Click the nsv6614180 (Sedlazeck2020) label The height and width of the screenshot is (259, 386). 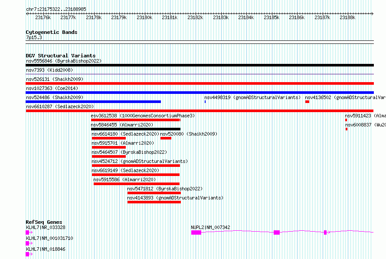pos(125,134)
